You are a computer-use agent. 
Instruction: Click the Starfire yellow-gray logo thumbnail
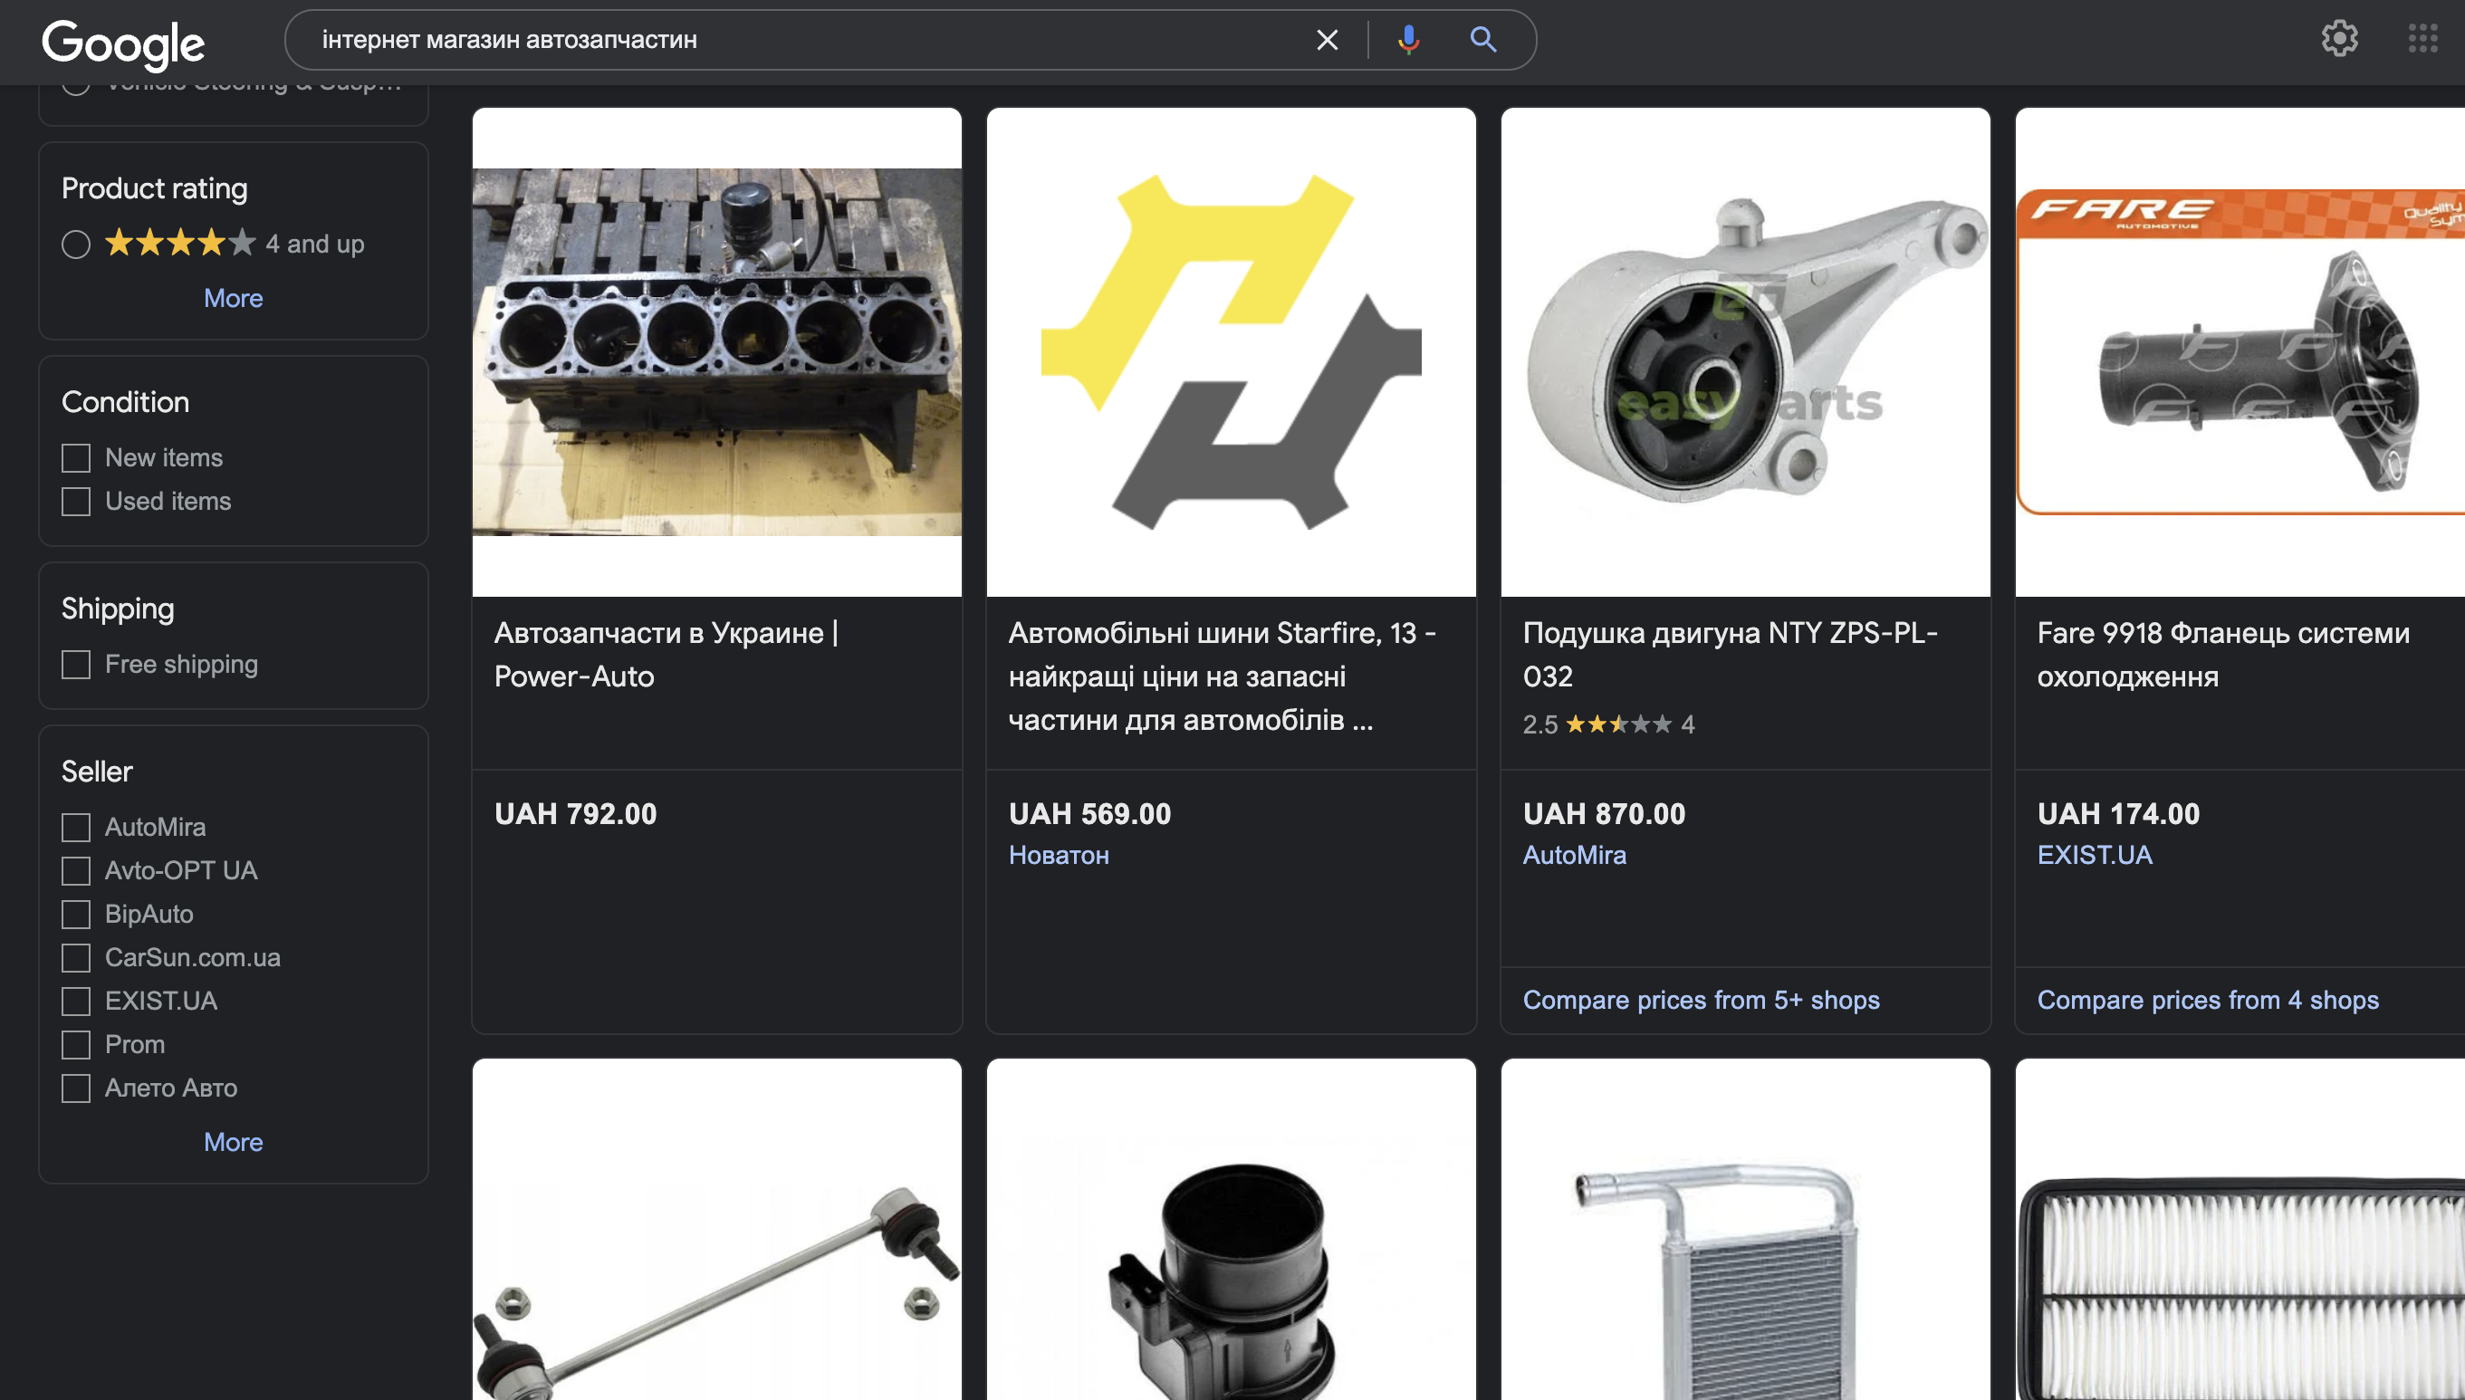click(x=1231, y=352)
